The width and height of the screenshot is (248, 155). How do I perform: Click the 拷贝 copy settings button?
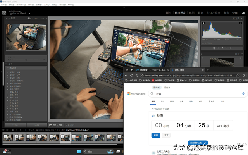pyautogui.click(x=15, y=125)
